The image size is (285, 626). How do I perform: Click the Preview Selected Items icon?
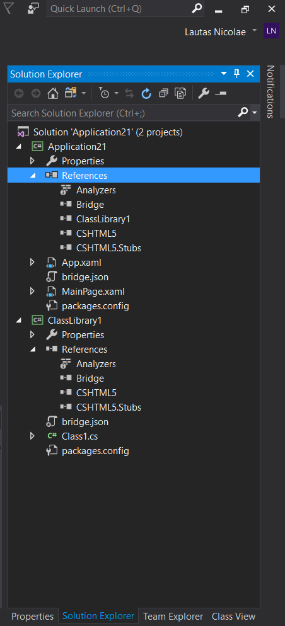pos(221,93)
